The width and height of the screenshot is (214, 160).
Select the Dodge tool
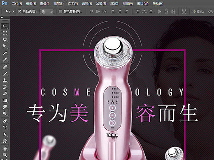(5, 114)
